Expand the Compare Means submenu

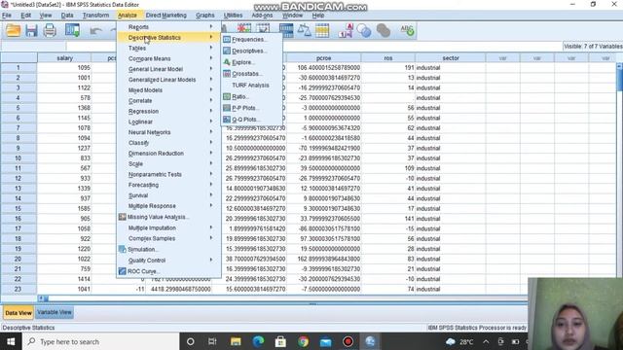[168, 58]
